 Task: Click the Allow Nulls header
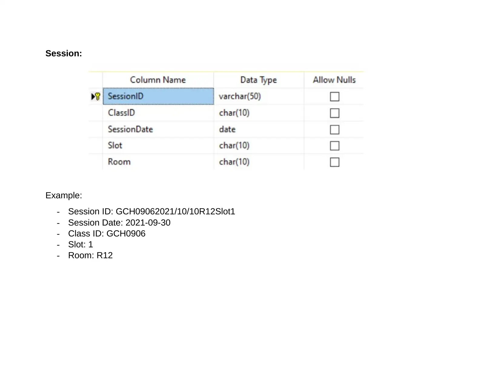[x=334, y=80]
